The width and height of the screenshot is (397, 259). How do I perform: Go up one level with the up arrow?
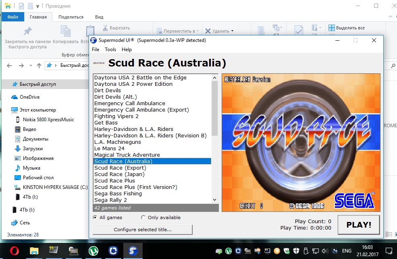tap(39, 66)
